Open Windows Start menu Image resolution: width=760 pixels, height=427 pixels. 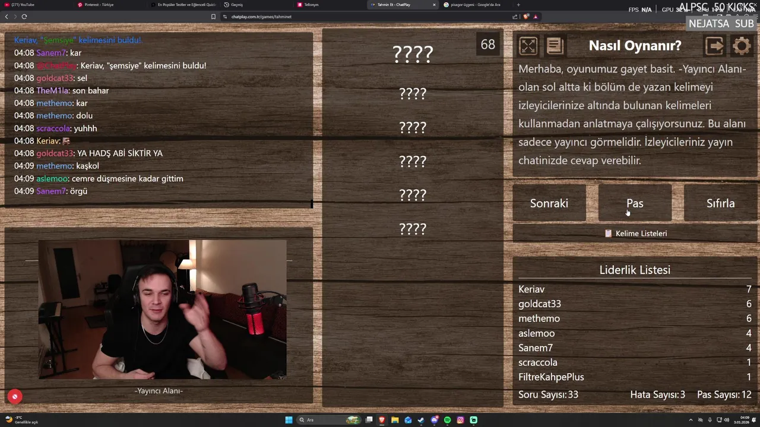pos(289,420)
